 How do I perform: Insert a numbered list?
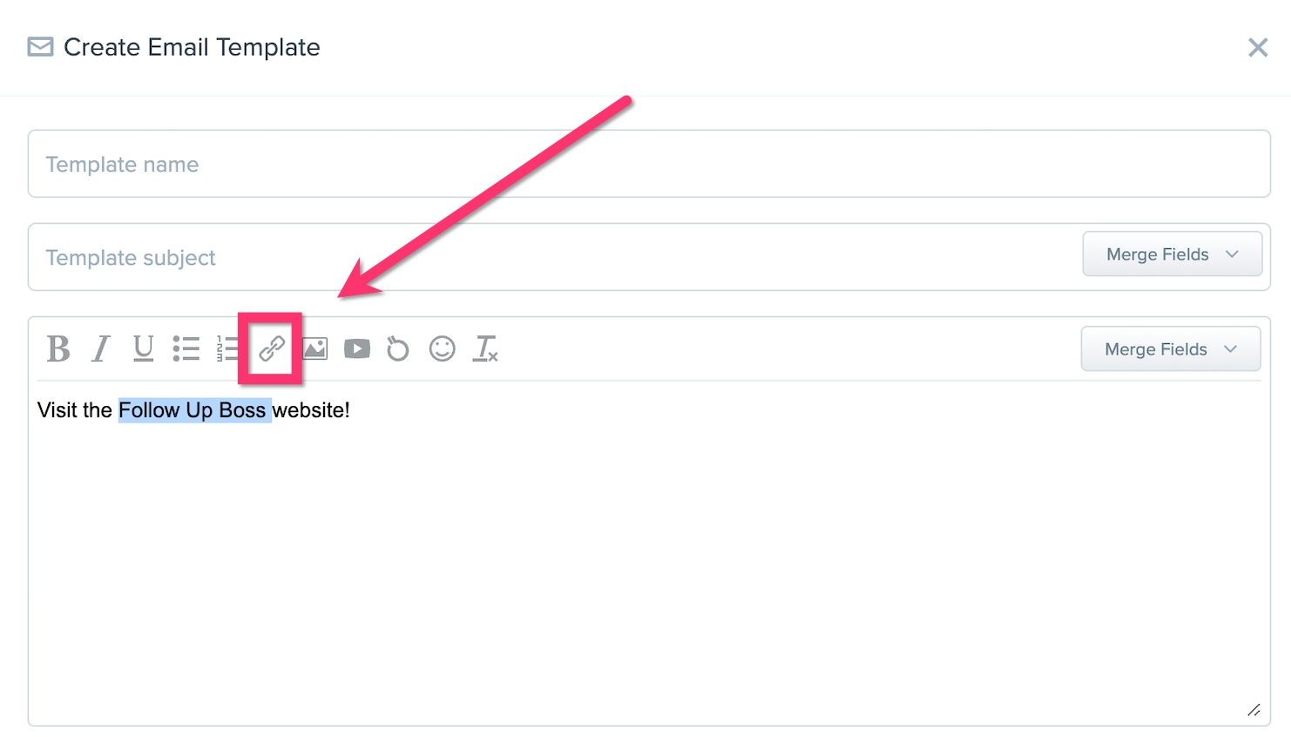pyautogui.click(x=227, y=348)
